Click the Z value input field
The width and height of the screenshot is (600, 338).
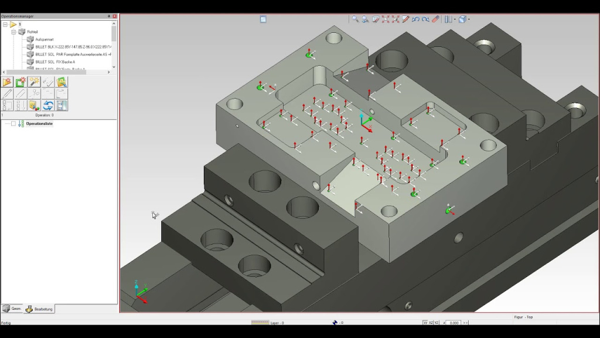pyautogui.click(x=455, y=323)
